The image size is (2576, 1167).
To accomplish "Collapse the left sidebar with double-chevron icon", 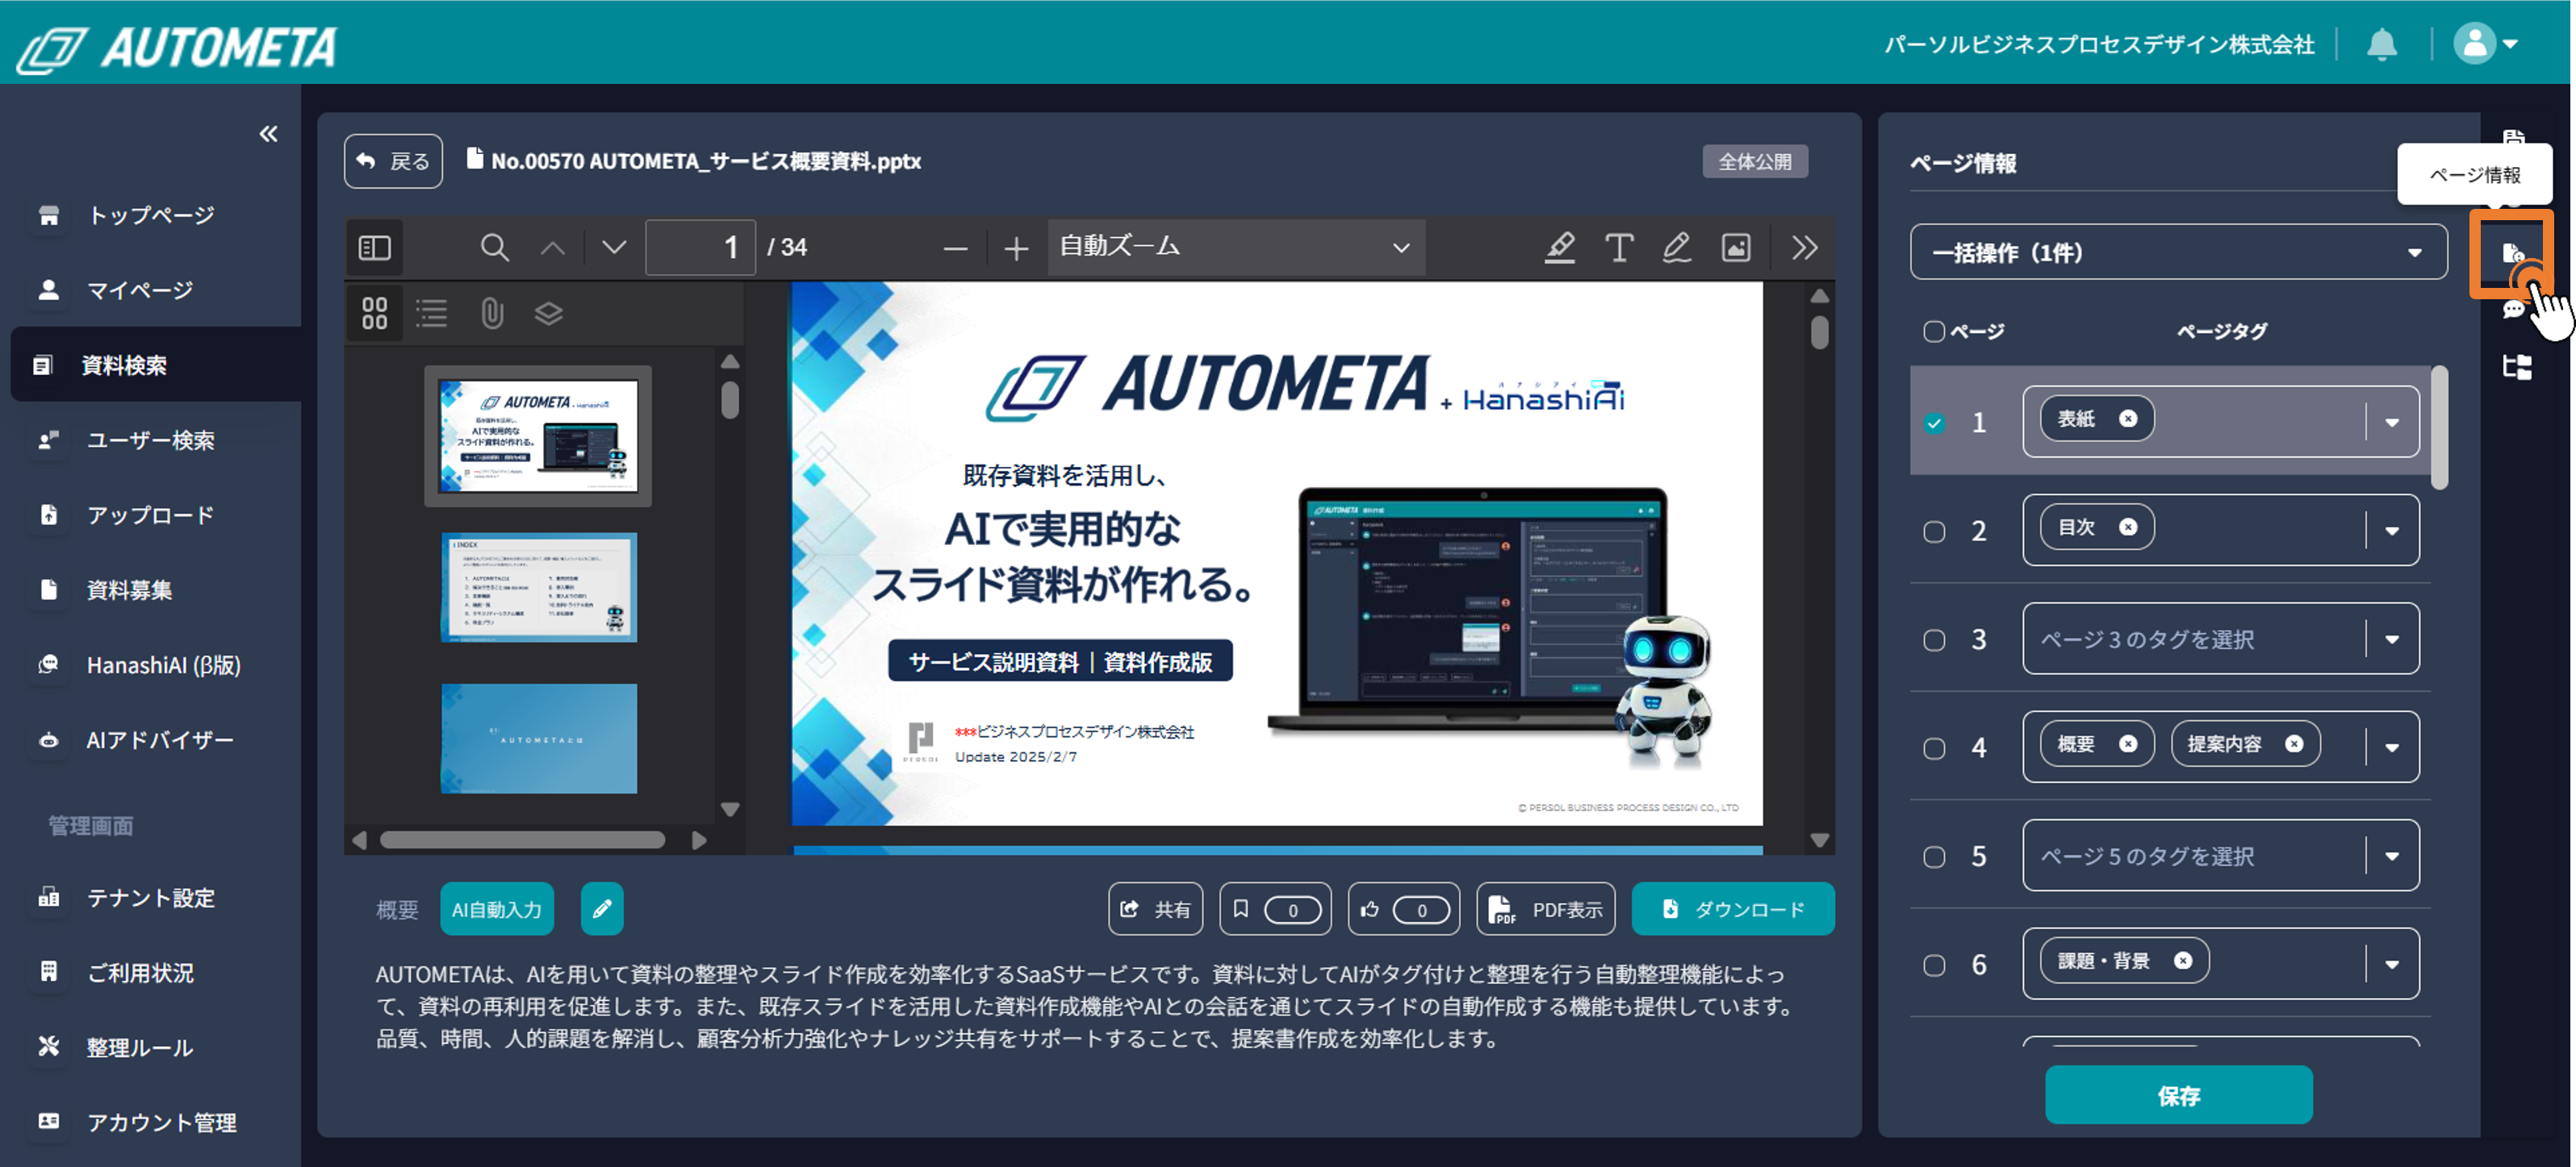I will point(268,134).
